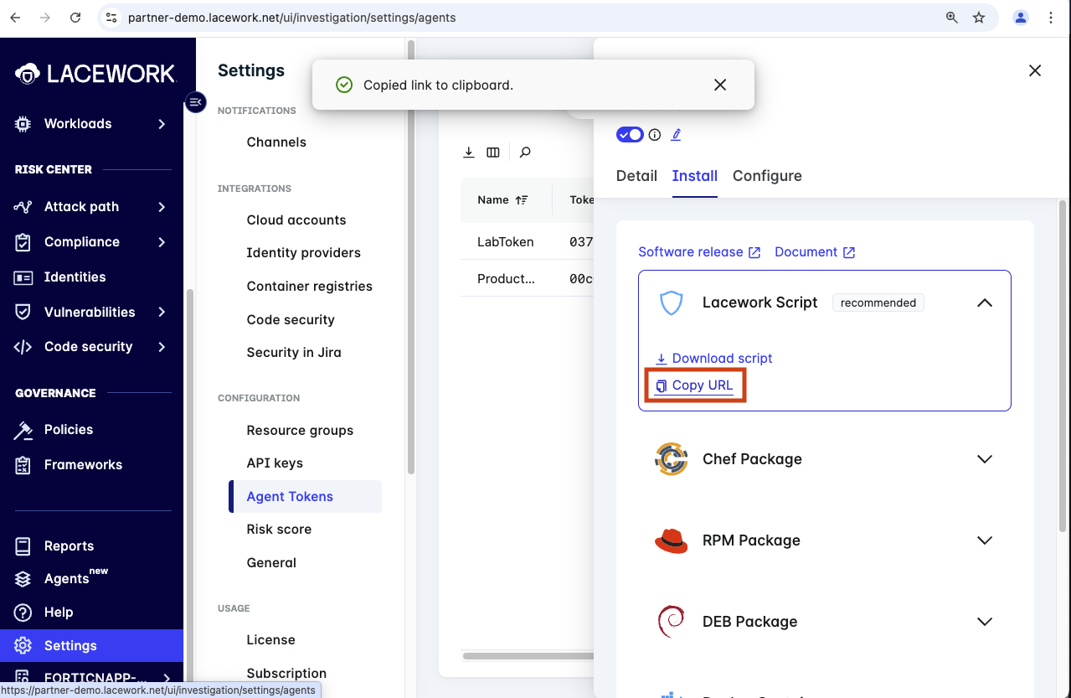Expand the Attack path chevron

tap(162, 207)
